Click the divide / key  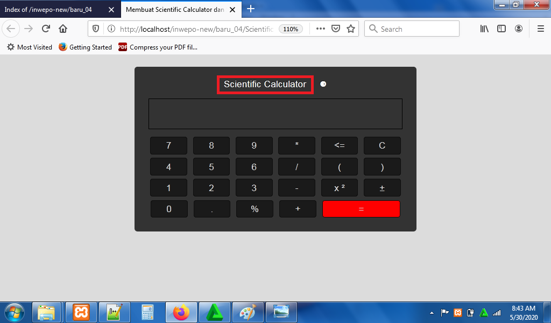point(296,166)
